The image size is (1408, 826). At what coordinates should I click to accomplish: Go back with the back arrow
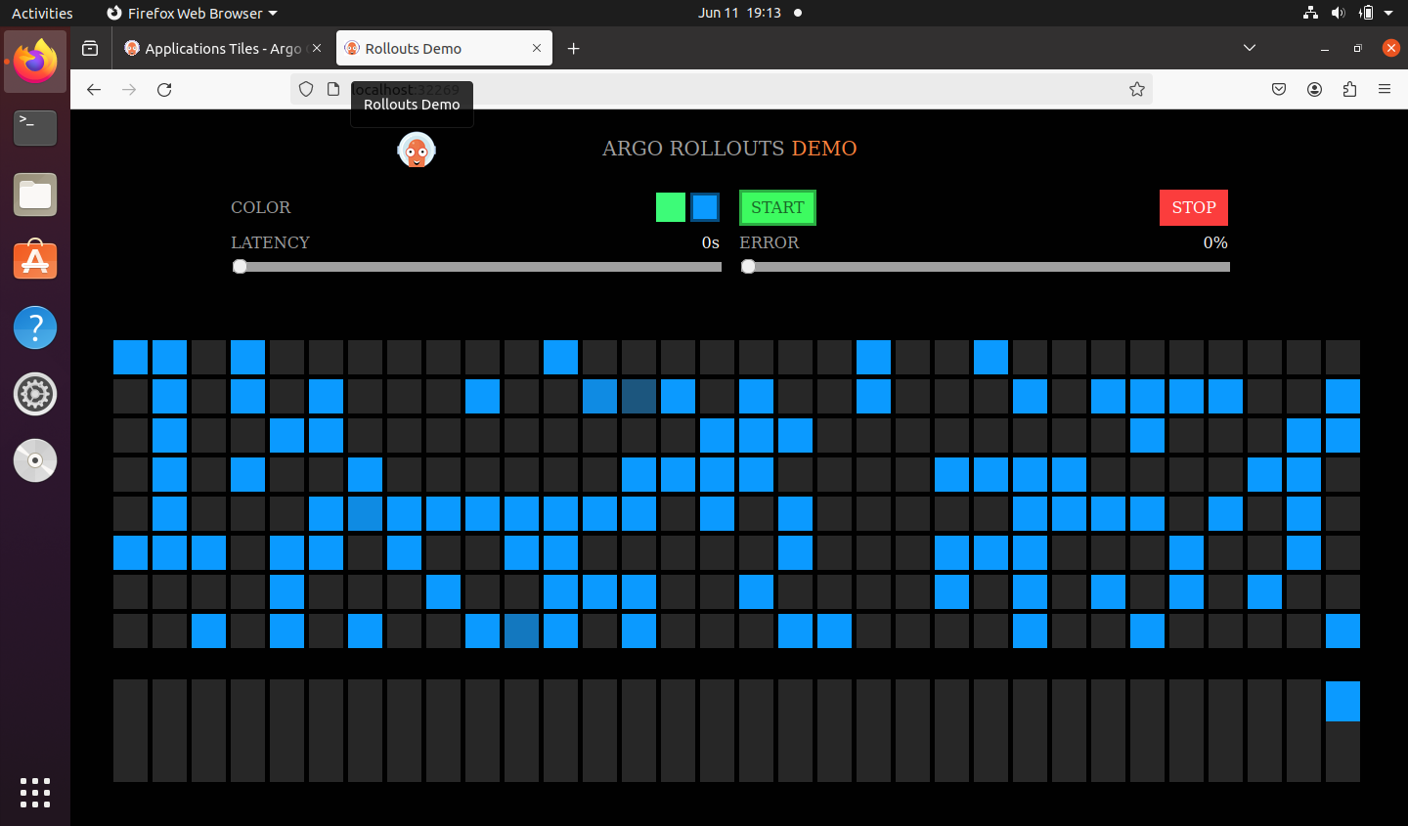(94, 90)
